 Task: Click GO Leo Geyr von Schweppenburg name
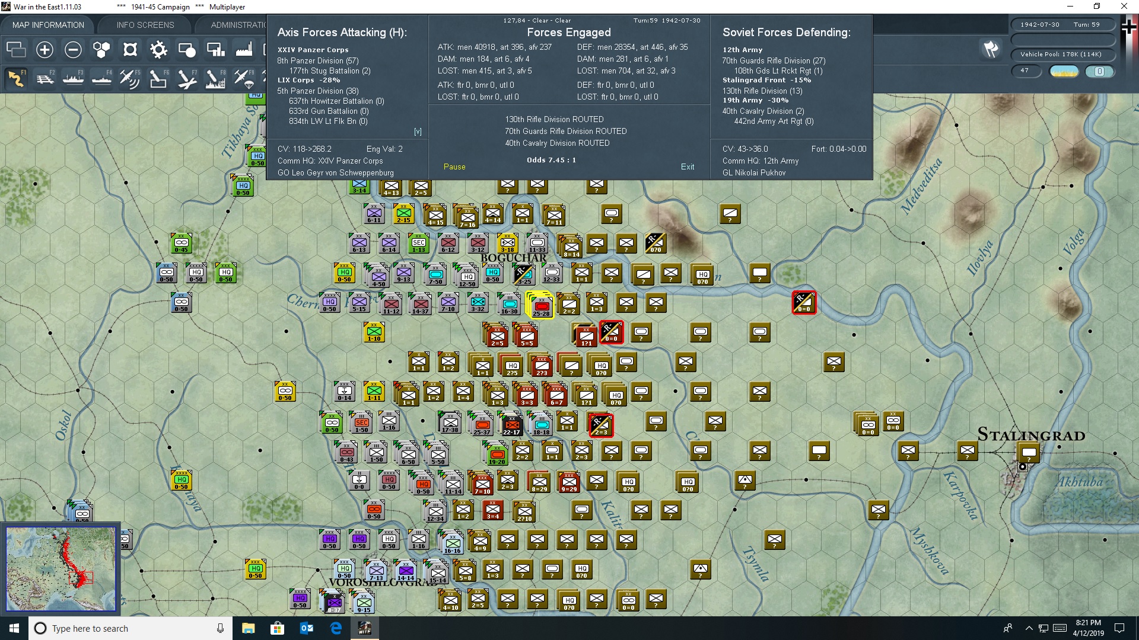click(x=336, y=173)
